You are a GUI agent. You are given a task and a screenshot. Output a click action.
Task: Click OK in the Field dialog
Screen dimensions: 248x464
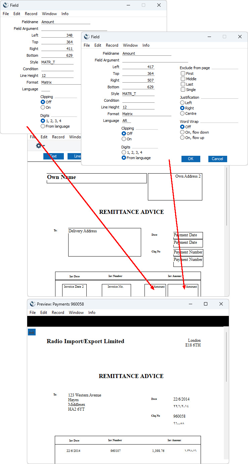point(191,159)
